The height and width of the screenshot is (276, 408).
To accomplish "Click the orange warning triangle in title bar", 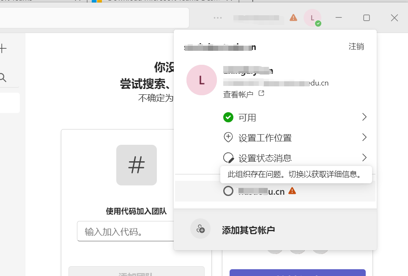I will pyautogui.click(x=293, y=18).
